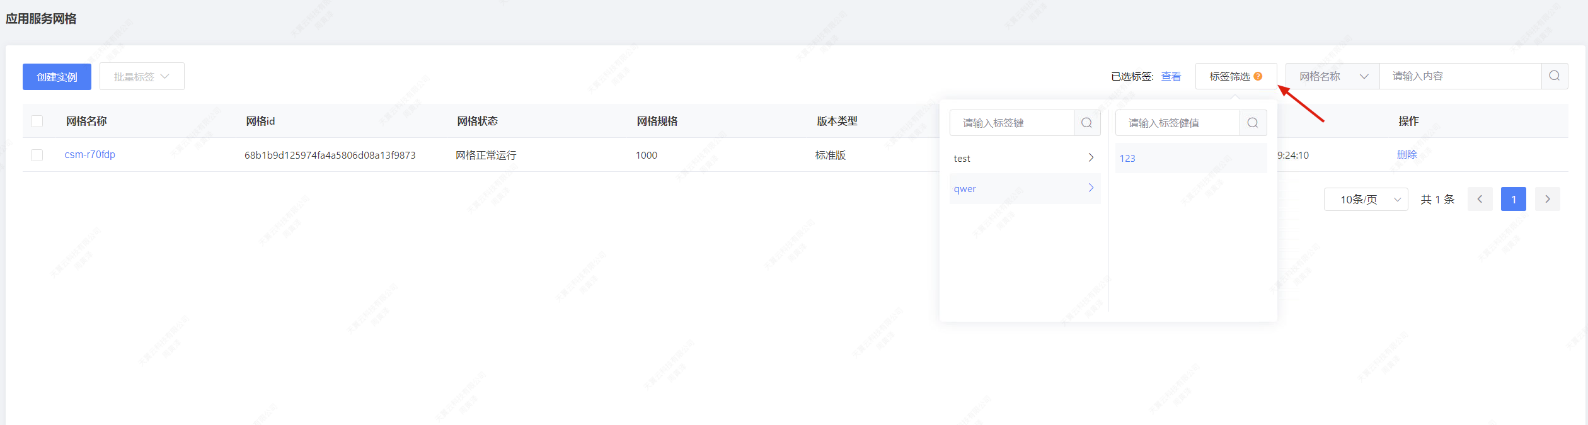Go to the previous page arrow
This screenshot has height=425, width=1588.
[1480, 199]
